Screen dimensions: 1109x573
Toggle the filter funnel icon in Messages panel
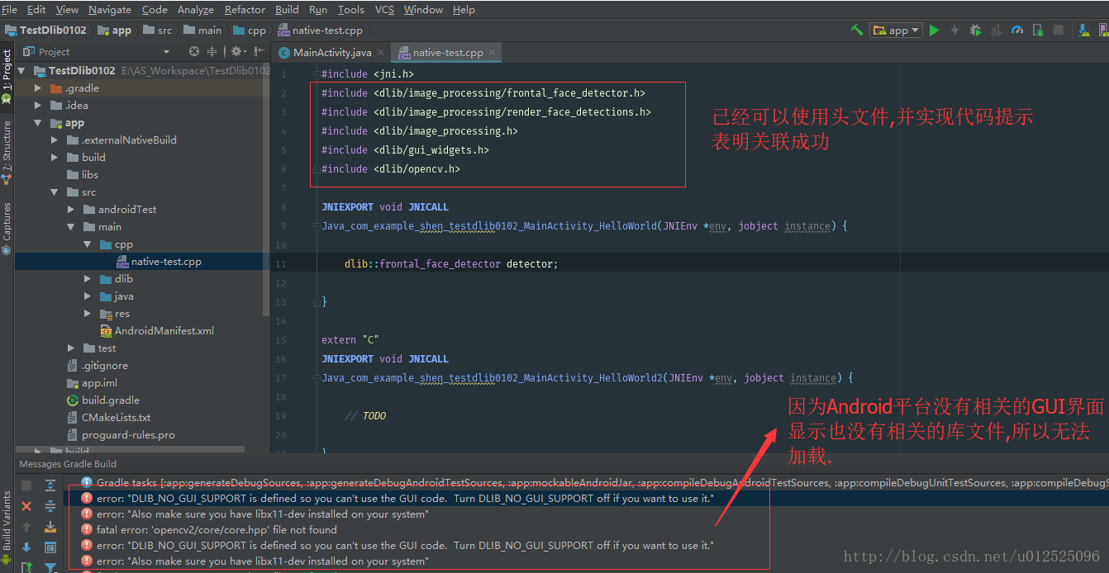[x=50, y=567]
